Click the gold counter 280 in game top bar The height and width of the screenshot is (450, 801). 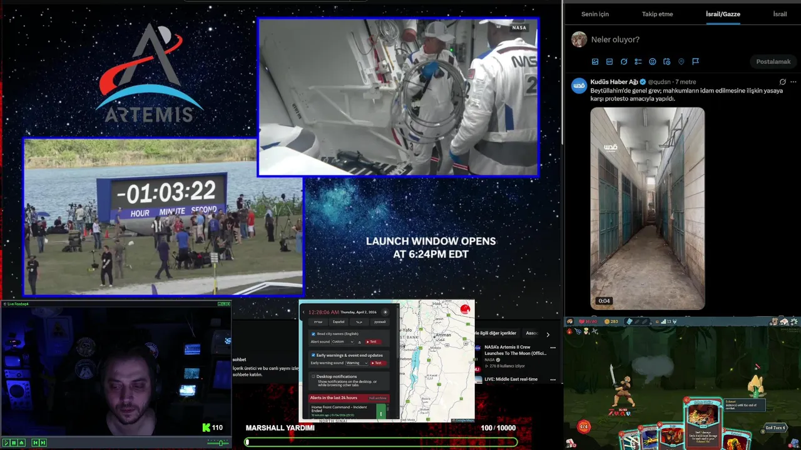tap(611, 322)
